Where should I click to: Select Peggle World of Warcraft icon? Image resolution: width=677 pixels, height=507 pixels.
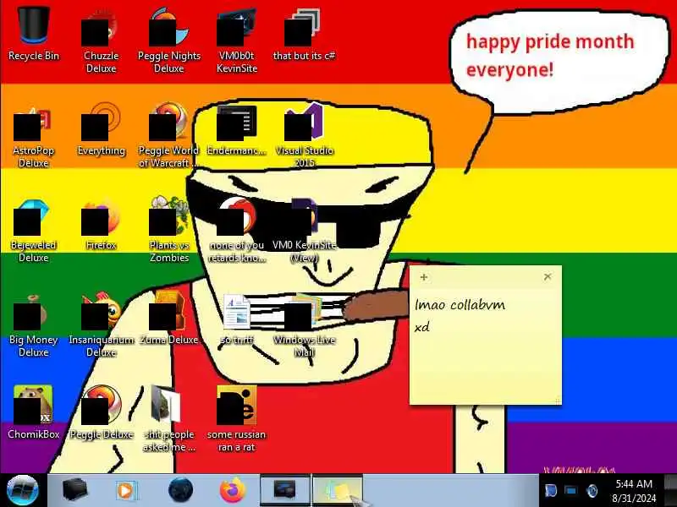(x=168, y=134)
